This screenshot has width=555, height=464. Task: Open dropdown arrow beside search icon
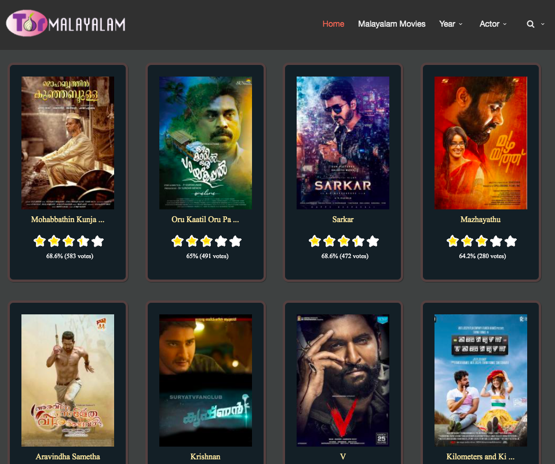tap(543, 24)
